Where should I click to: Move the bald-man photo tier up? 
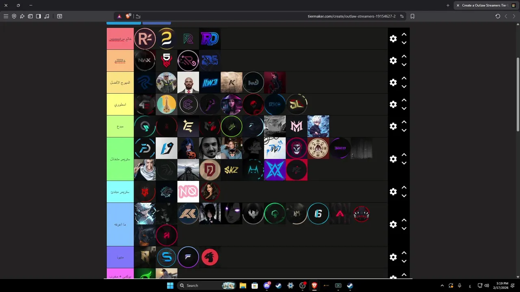404,78
